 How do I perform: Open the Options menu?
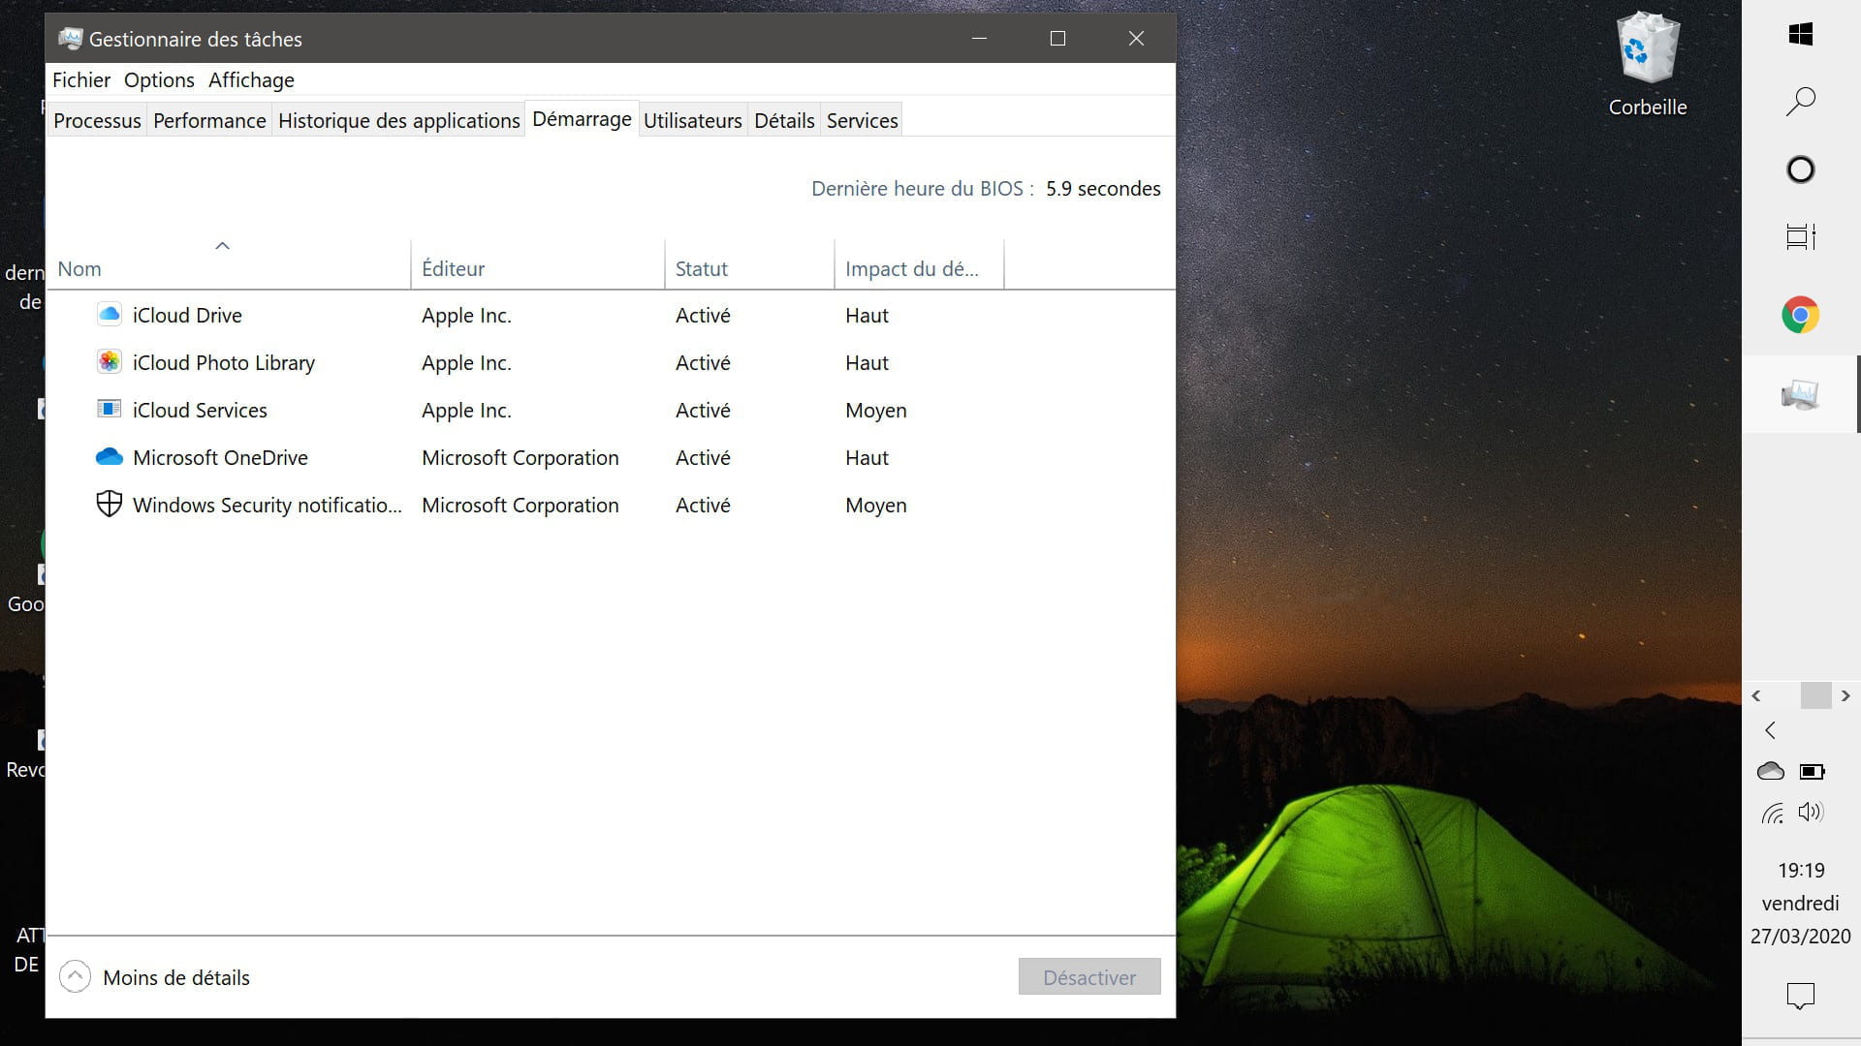click(x=159, y=80)
